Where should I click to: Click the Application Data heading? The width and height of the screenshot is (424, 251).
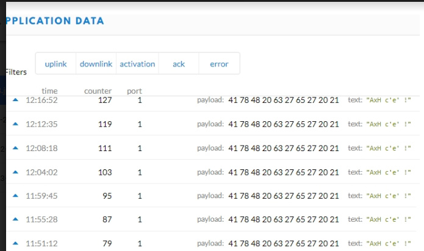[55, 21]
